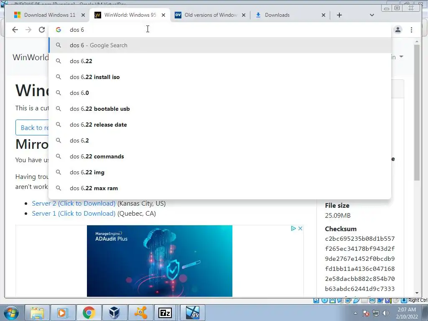Close the Downloads tab
428x321 pixels.
pyautogui.click(x=324, y=15)
